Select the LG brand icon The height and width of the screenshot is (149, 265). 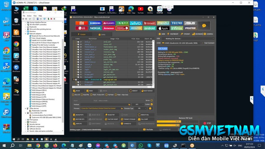(82, 28)
